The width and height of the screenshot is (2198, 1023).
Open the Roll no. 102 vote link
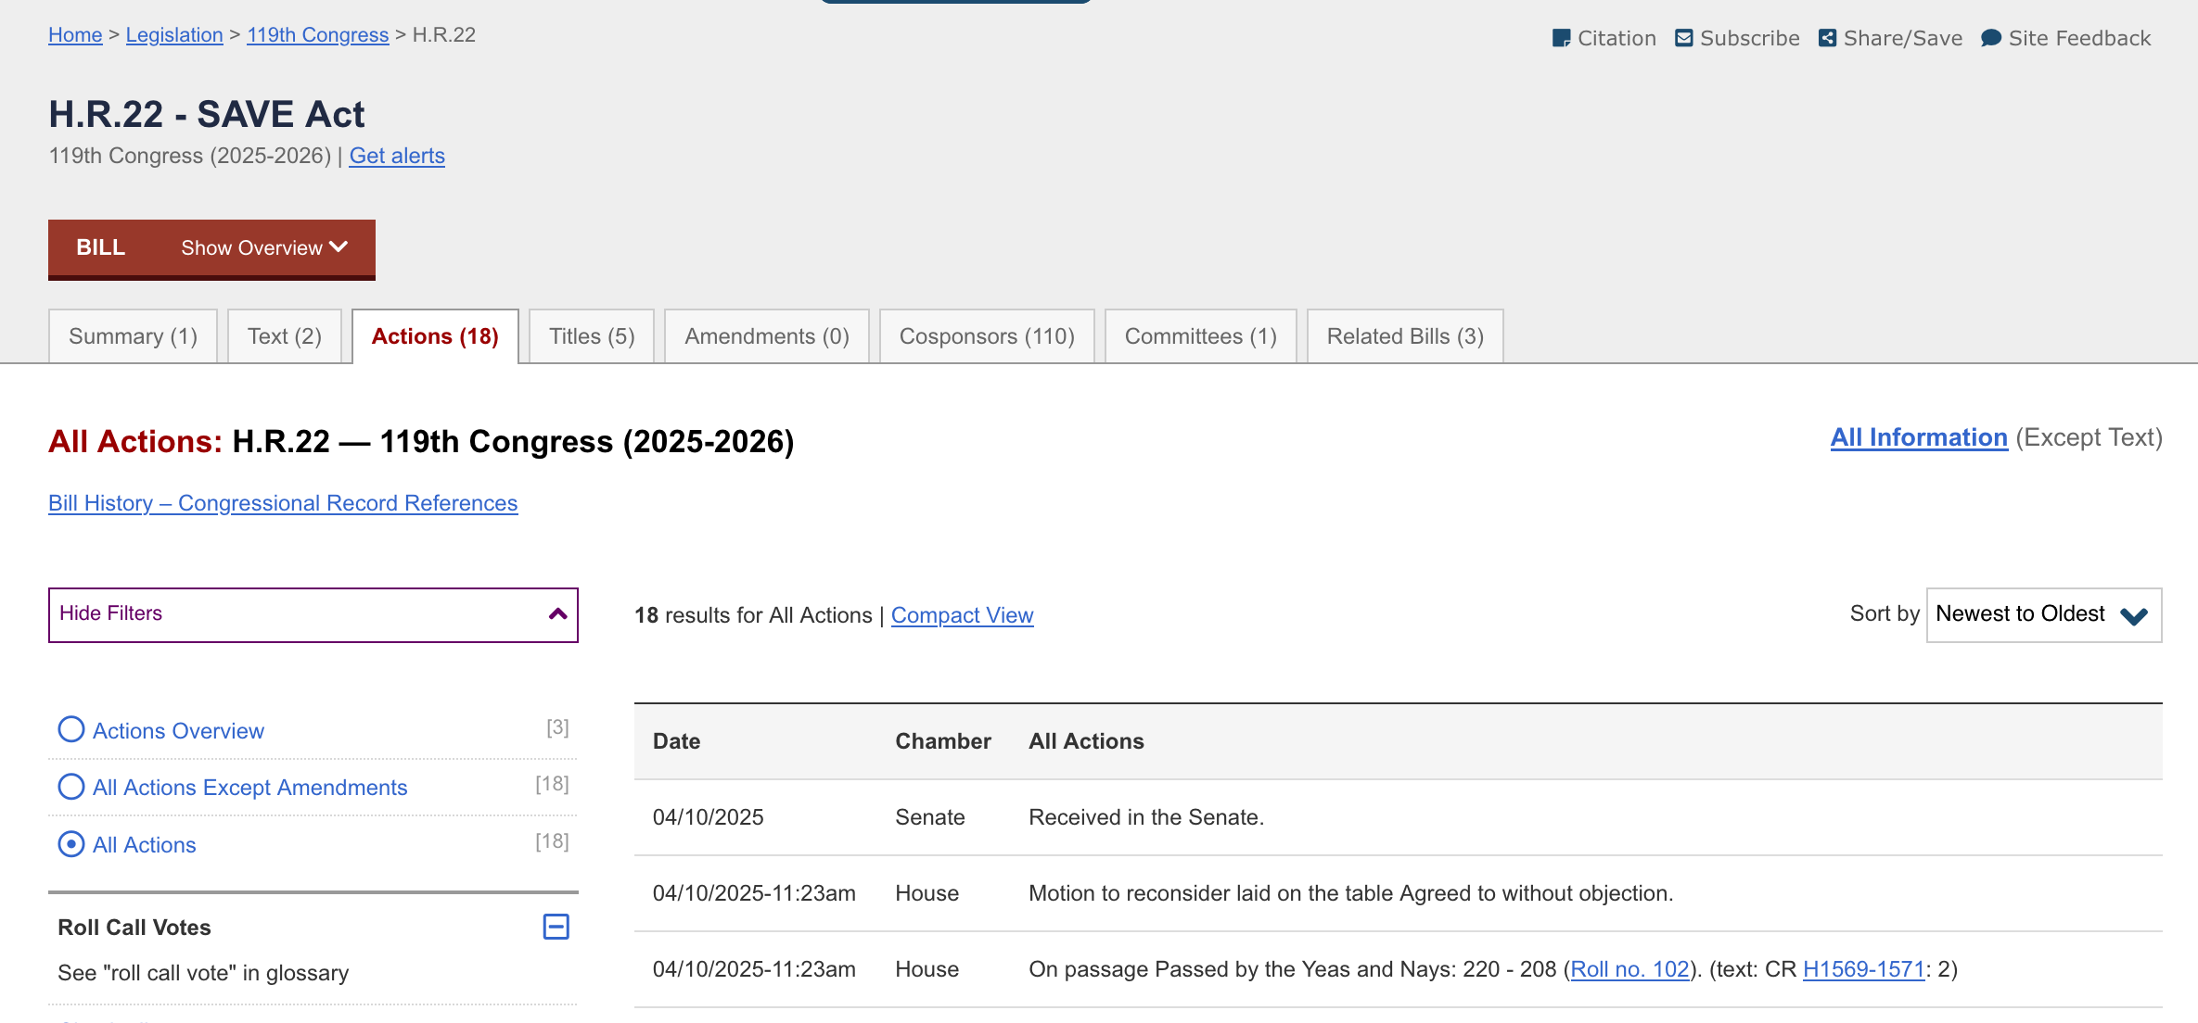1629,969
